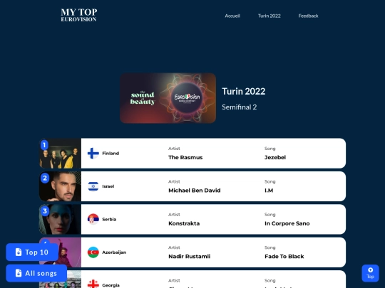
Task: Click the Semifinal 2 subtitle
Action: (x=240, y=107)
